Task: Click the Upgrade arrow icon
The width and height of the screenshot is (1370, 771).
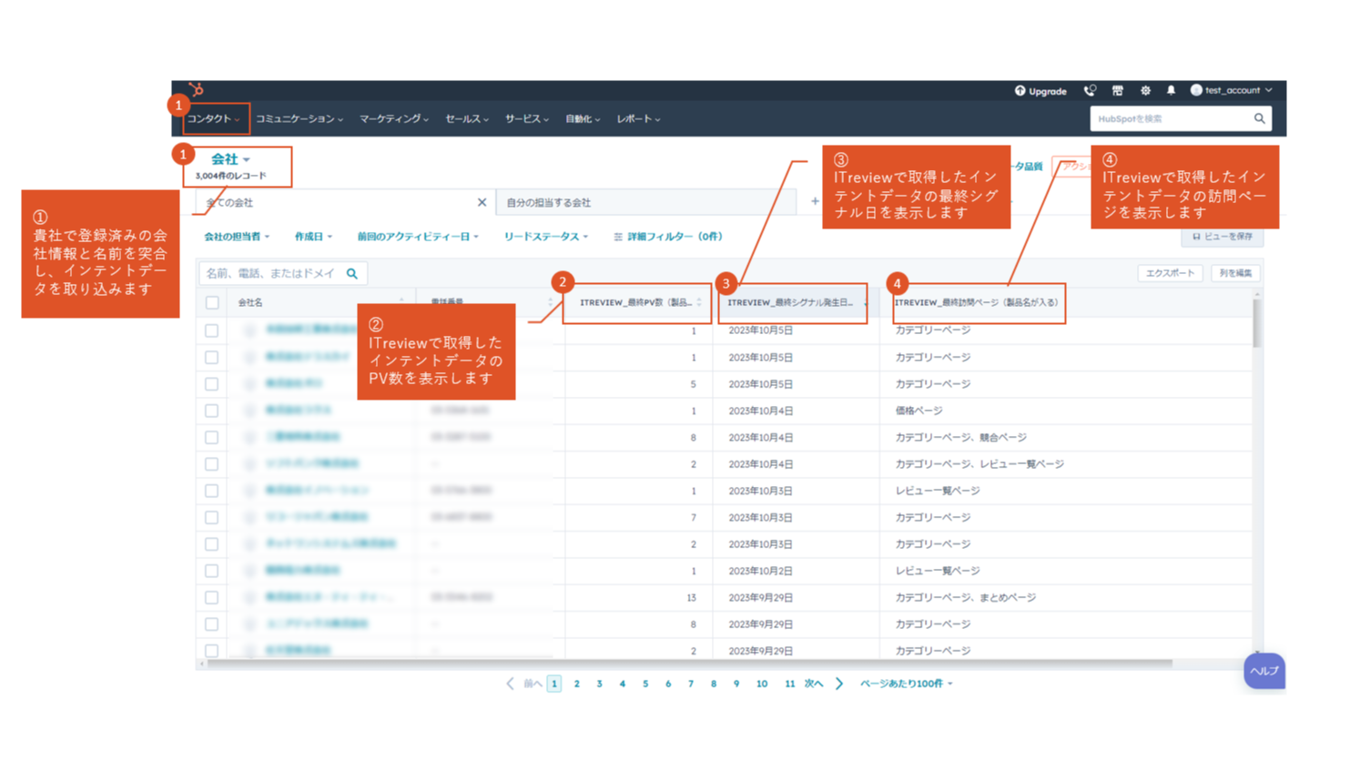Action: pos(1020,90)
